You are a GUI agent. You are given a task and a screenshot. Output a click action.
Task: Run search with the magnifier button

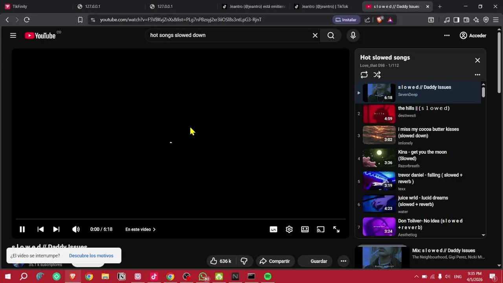(331, 35)
